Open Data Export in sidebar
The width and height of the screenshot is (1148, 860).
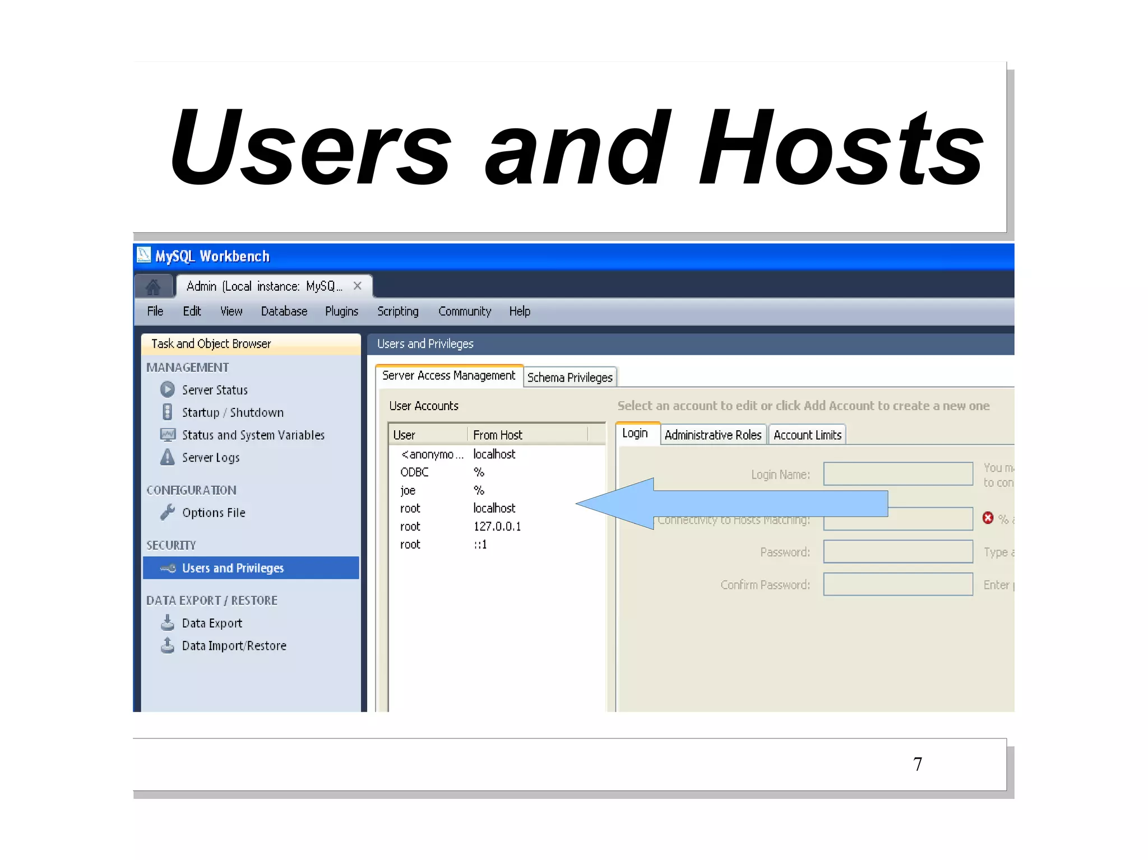click(212, 623)
